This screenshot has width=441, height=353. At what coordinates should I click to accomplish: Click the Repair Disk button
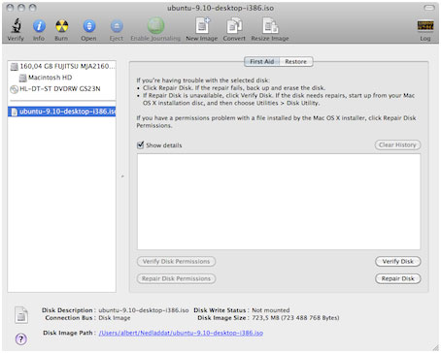click(398, 278)
